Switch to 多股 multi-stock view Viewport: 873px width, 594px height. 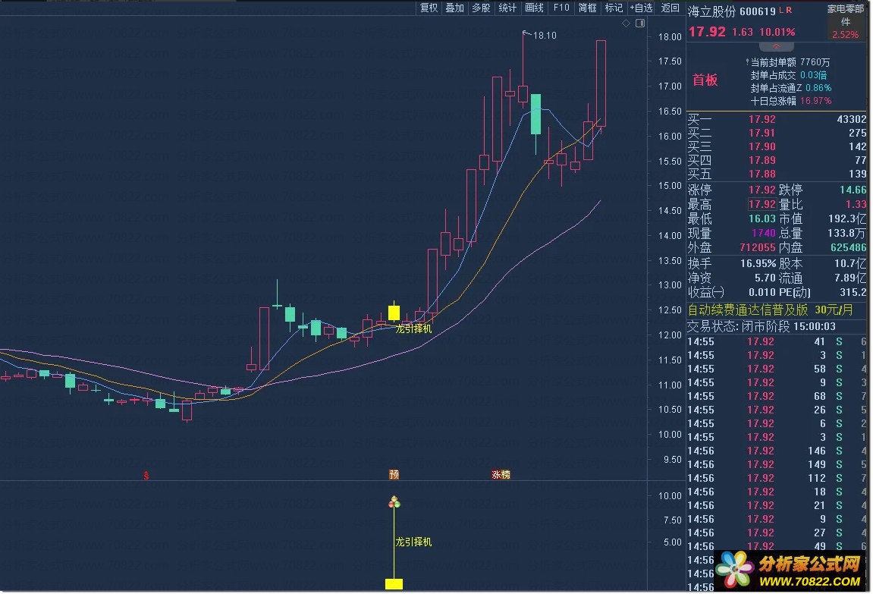(x=481, y=8)
